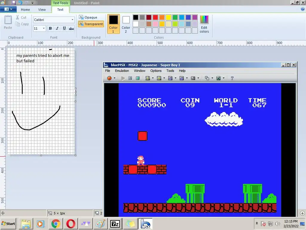Expand the first disk drive dropdown arrow
This screenshot has width=306, height=230.
click(x=175, y=78)
